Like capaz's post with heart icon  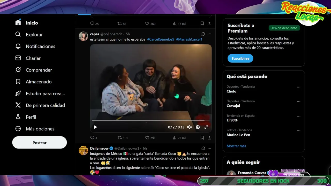tap(150, 138)
